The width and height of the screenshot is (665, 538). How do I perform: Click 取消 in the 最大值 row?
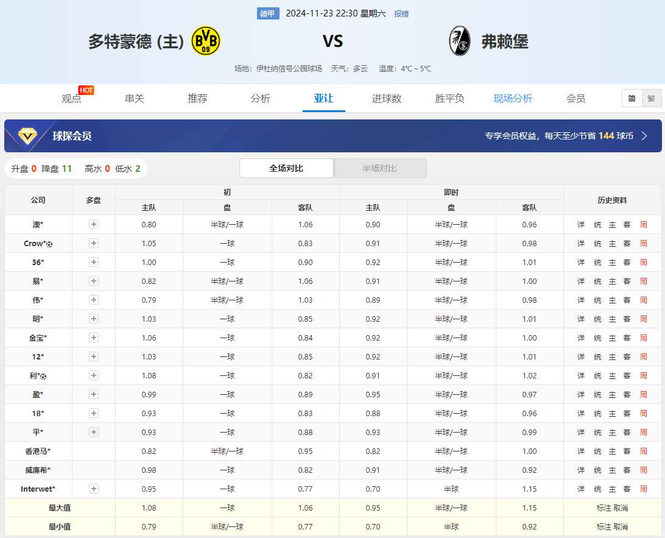[x=621, y=508]
